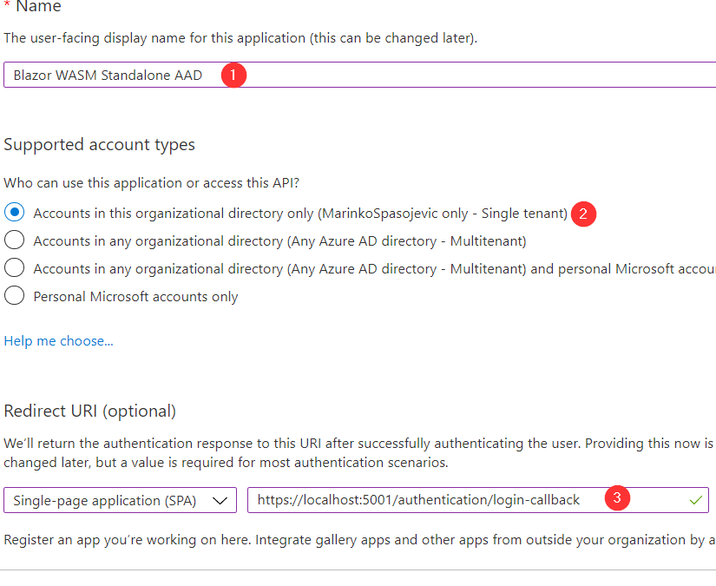Click the red required asterisk beside Name

(8, 7)
